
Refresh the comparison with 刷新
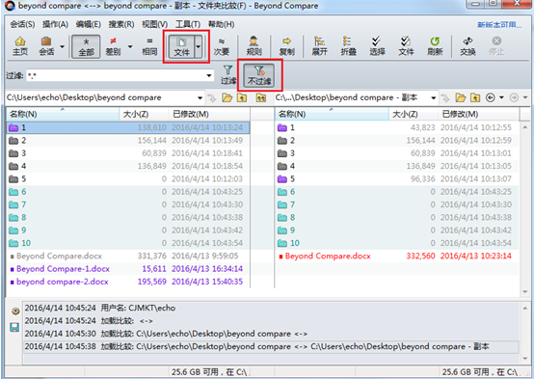[x=435, y=46]
